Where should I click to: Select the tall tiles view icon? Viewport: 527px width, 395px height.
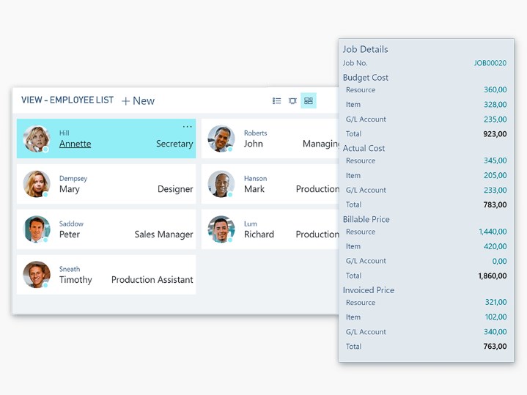(292, 101)
